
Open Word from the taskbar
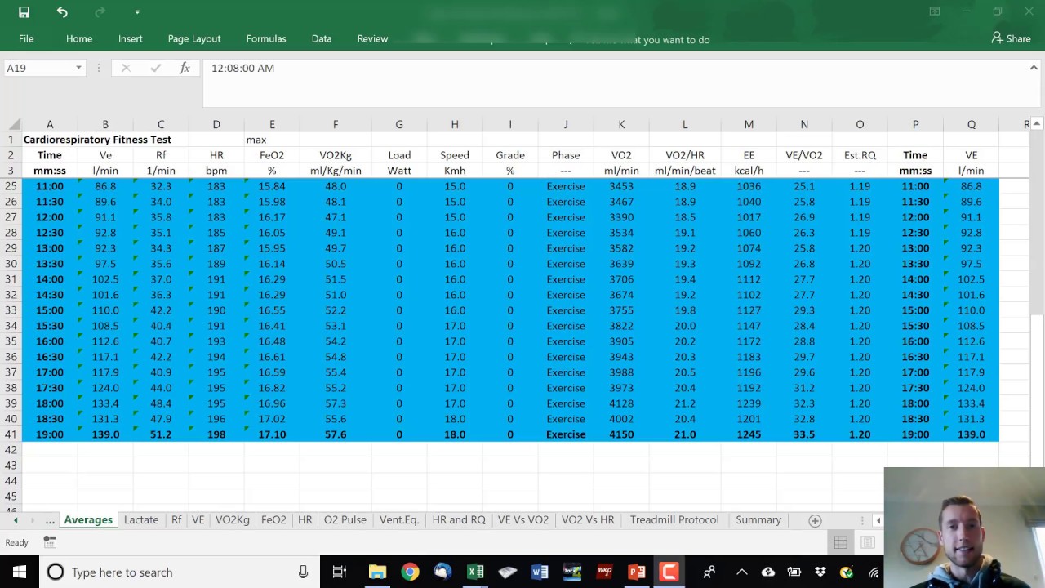(x=540, y=572)
